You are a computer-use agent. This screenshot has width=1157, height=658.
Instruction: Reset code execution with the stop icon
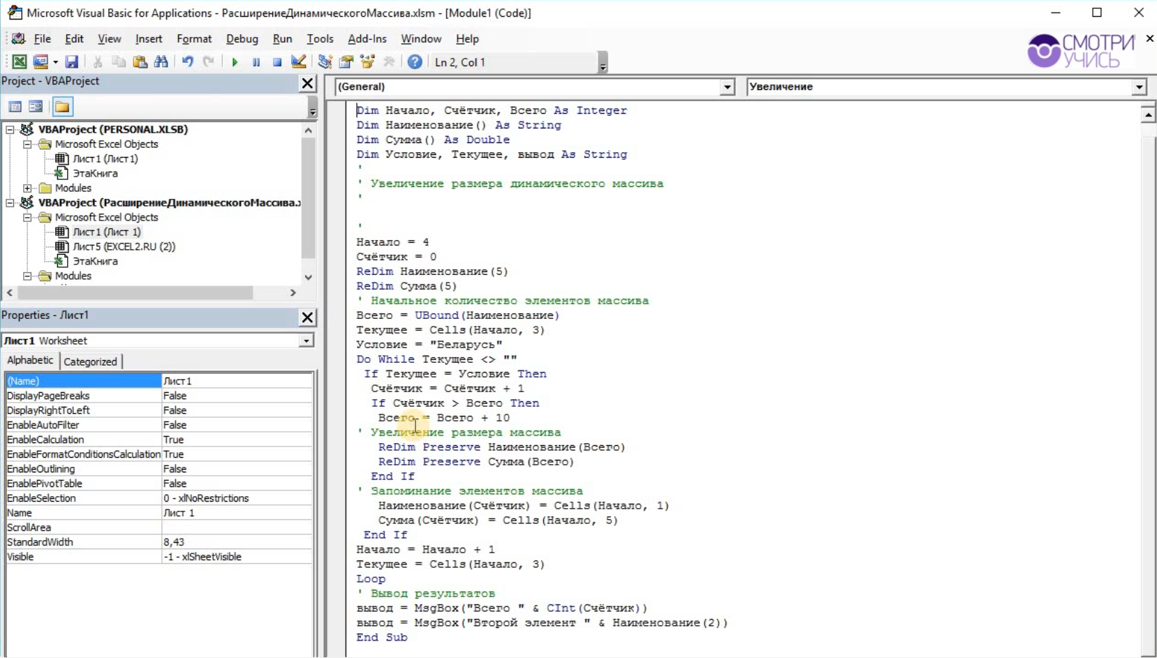[277, 62]
